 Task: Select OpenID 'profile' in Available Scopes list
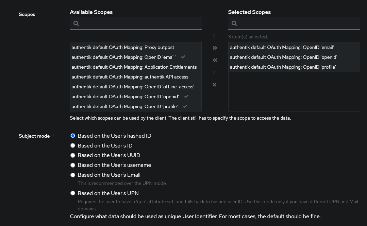click(136, 106)
